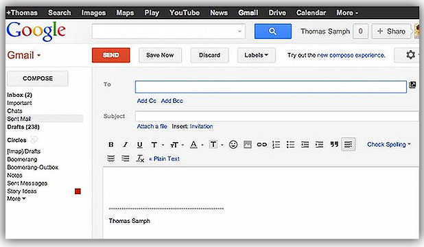Click the red SEND button
The height and width of the screenshot is (247, 424).
111,55
